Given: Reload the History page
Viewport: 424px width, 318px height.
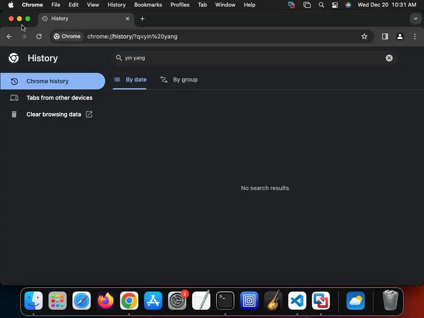Looking at the screenshot, I should [39, 36].
